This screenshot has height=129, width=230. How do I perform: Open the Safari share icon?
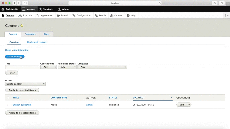[x=215, y=3]
